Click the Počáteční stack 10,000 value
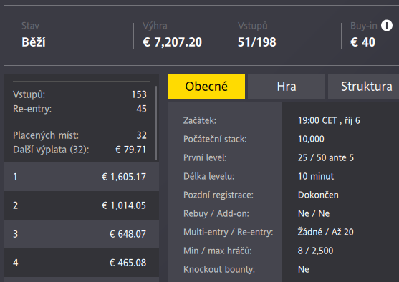Image resolution: width=399 pixels, height=282 pixels. coord(311,139)
